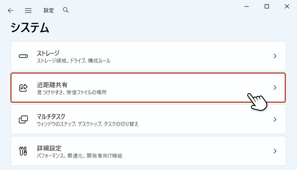Click the 設定 window title label
297x170 pixels.
point(49,10)
